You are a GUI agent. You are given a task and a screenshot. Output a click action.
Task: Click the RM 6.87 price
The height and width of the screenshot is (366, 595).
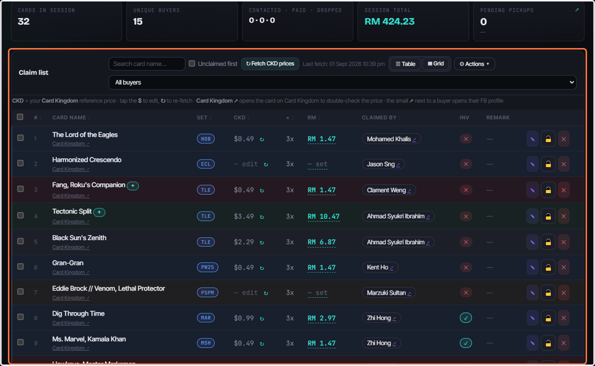[321, 243]
